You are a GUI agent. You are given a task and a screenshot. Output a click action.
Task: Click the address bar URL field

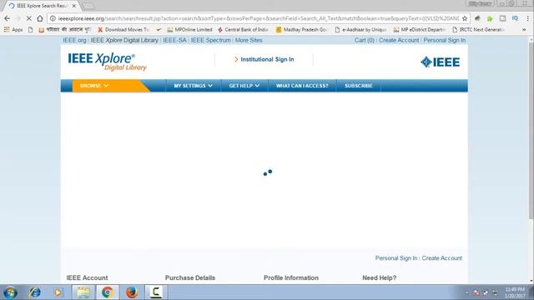(258, 18)
